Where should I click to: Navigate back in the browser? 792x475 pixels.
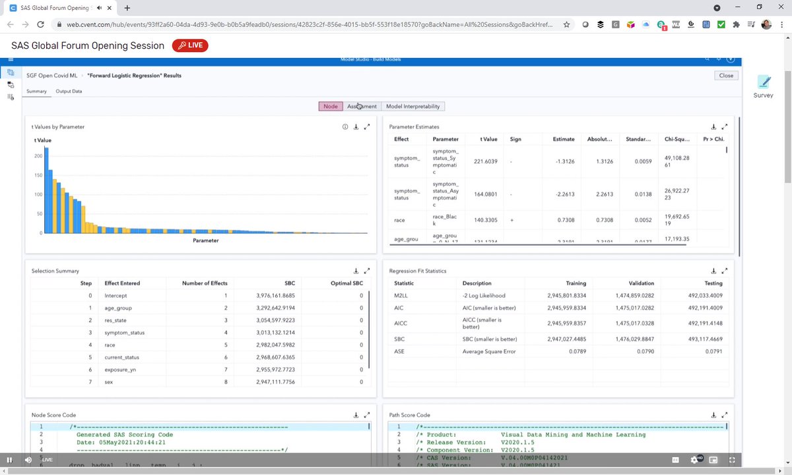point(10,24)
